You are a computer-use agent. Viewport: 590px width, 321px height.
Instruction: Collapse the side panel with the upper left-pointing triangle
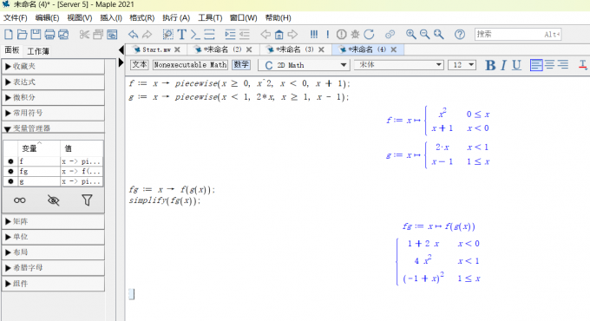[x=121, y=49]
